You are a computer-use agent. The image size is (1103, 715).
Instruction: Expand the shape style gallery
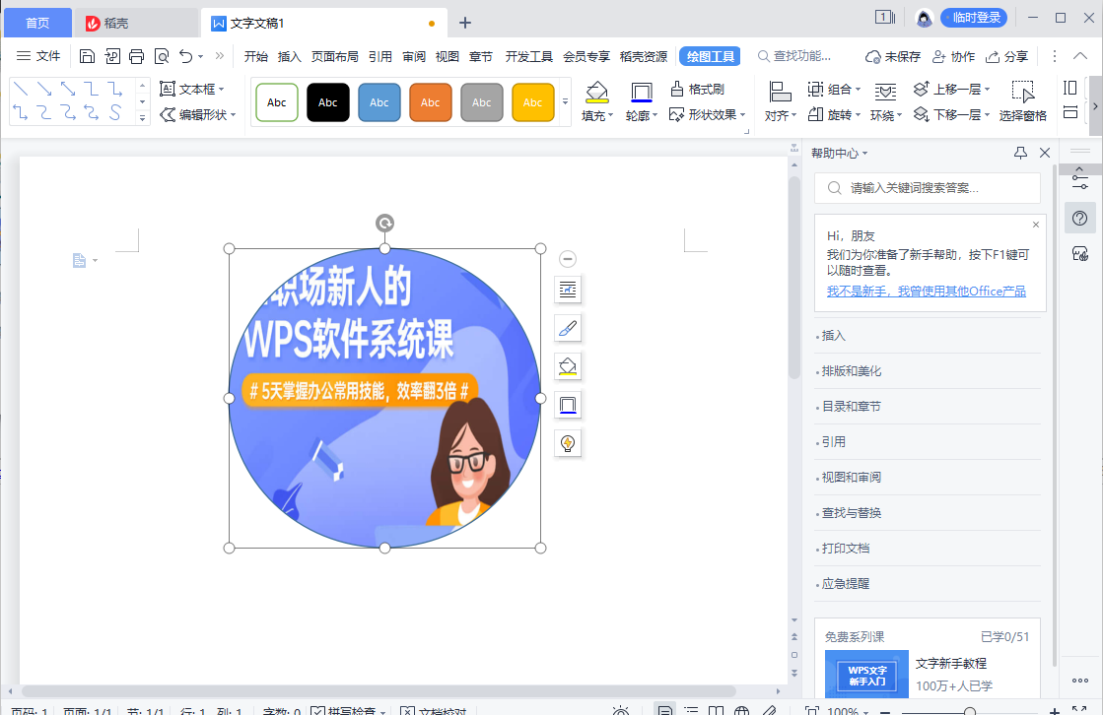coord(565,102)
